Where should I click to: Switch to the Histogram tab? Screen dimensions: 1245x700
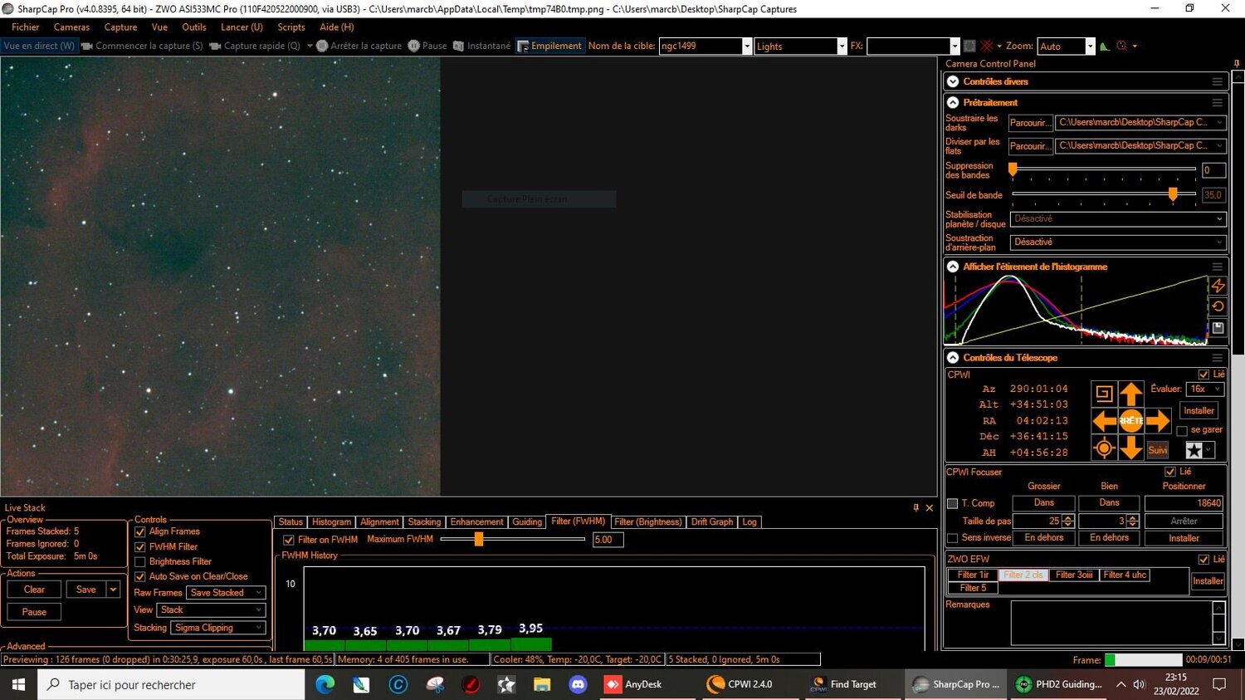click(331, 521)
